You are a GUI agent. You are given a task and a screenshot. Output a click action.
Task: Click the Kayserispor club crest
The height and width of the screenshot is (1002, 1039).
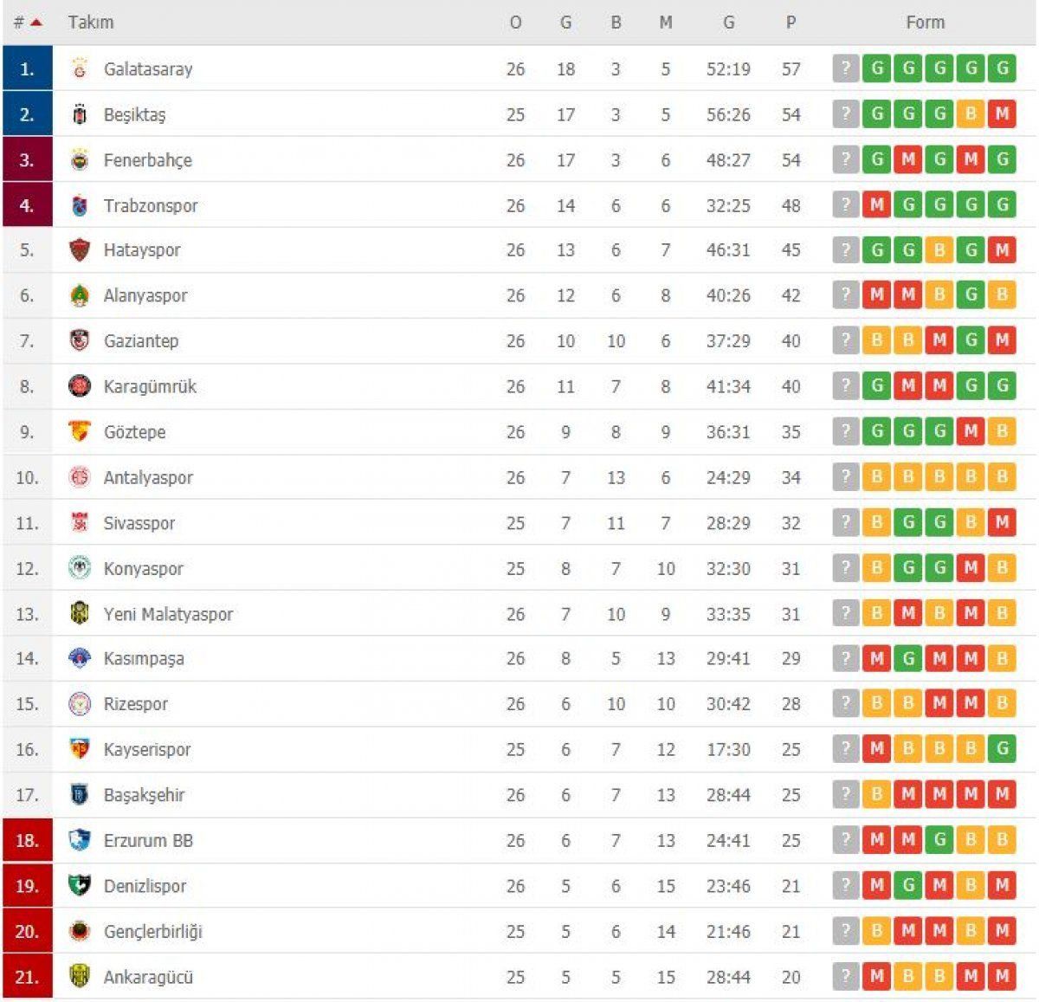(x=81, y=749)
